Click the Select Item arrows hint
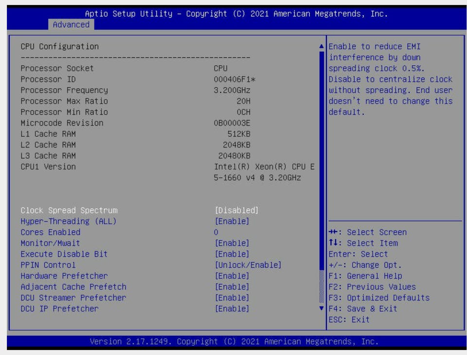 pyautogui.click(x=363, y=243)
